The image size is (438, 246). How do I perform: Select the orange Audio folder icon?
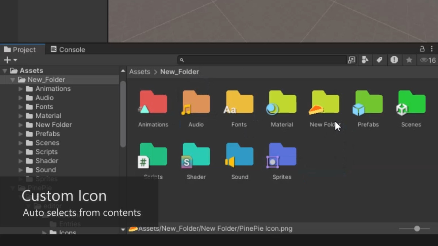click(196, 102)
